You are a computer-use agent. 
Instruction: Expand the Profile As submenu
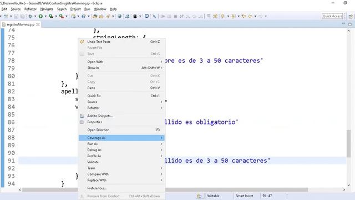pos(122,156)
